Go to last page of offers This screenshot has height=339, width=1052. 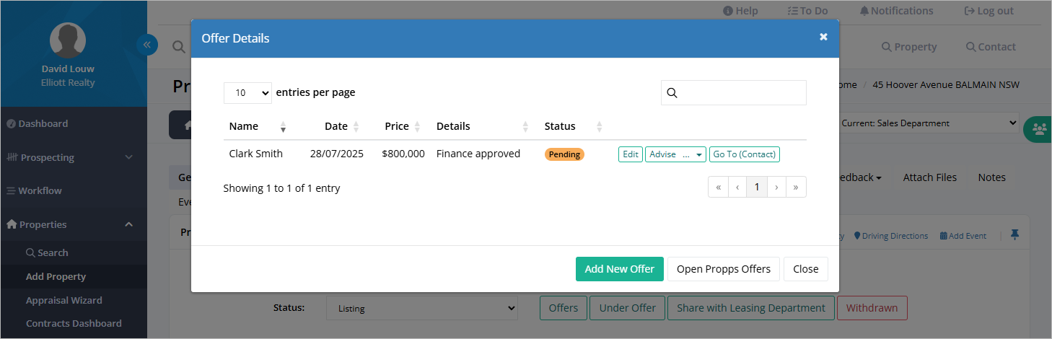tap(796, 187)
